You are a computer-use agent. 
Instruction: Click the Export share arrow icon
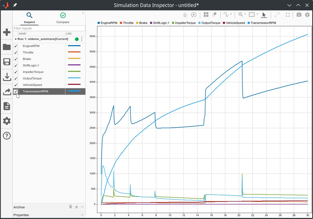pos(6,91)
